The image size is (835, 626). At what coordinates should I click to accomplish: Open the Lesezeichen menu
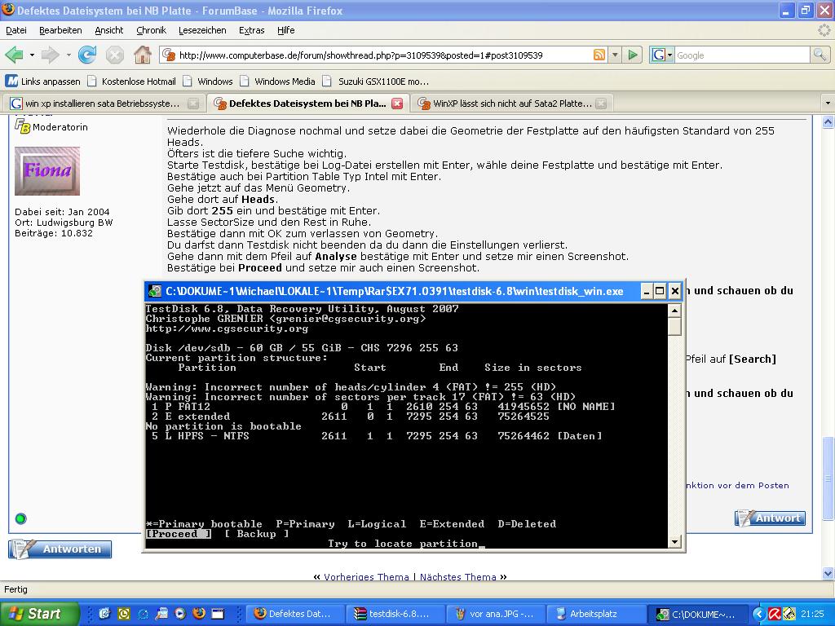[202, 30]
